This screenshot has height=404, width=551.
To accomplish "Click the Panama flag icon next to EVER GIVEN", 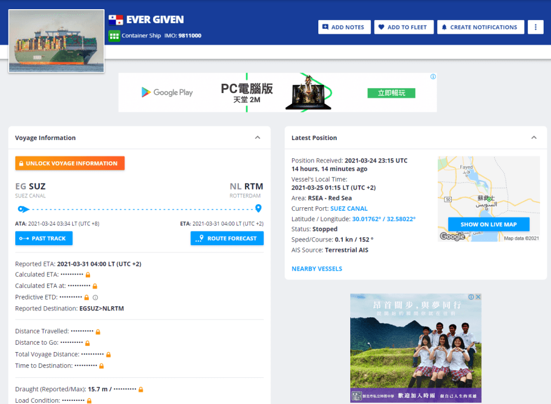I will [116, 20].
